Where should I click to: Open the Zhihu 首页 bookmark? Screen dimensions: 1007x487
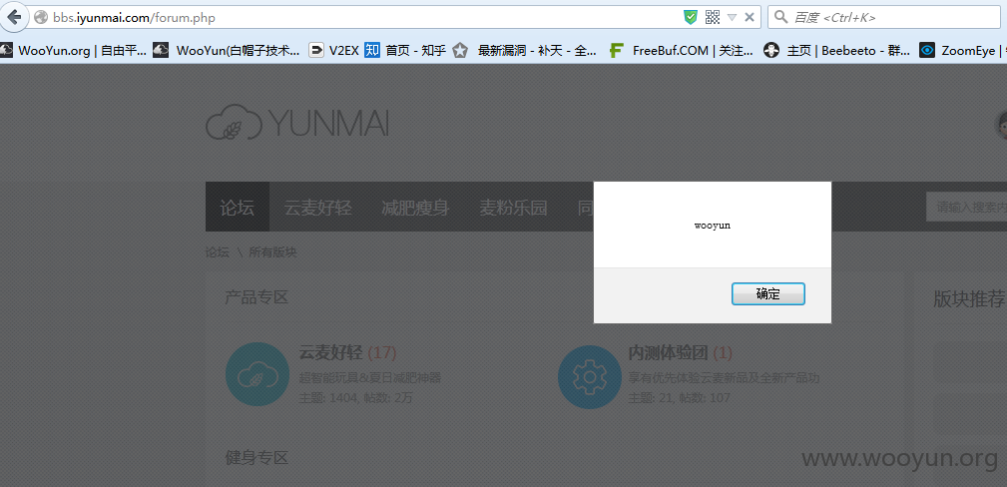tap(405, 50)
